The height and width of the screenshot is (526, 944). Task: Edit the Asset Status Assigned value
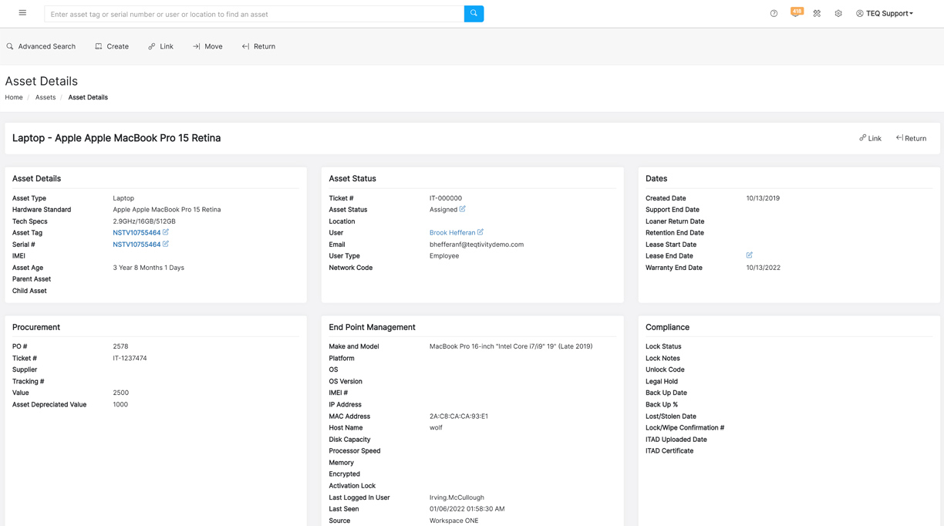(463, 209)
